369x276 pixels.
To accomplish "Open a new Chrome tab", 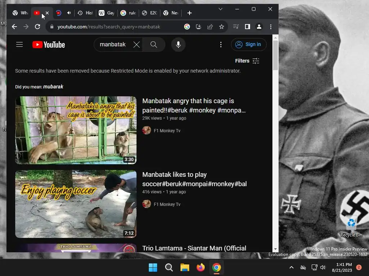I will click(190, 13).
